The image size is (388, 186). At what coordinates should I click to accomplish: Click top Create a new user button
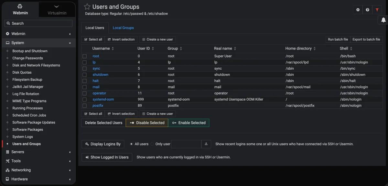tap(157, 40)
